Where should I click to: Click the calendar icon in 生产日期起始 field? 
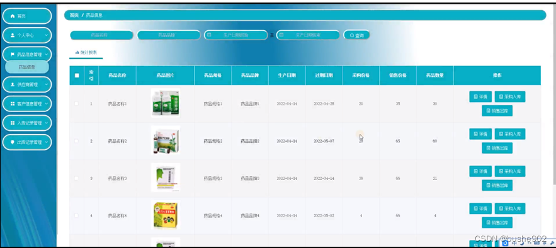coord(209,35)
